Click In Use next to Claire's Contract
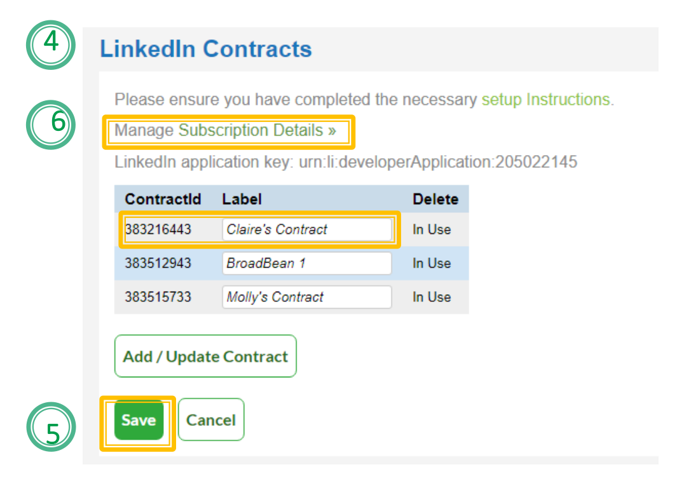The image size is (684, 488). (433, 229)
